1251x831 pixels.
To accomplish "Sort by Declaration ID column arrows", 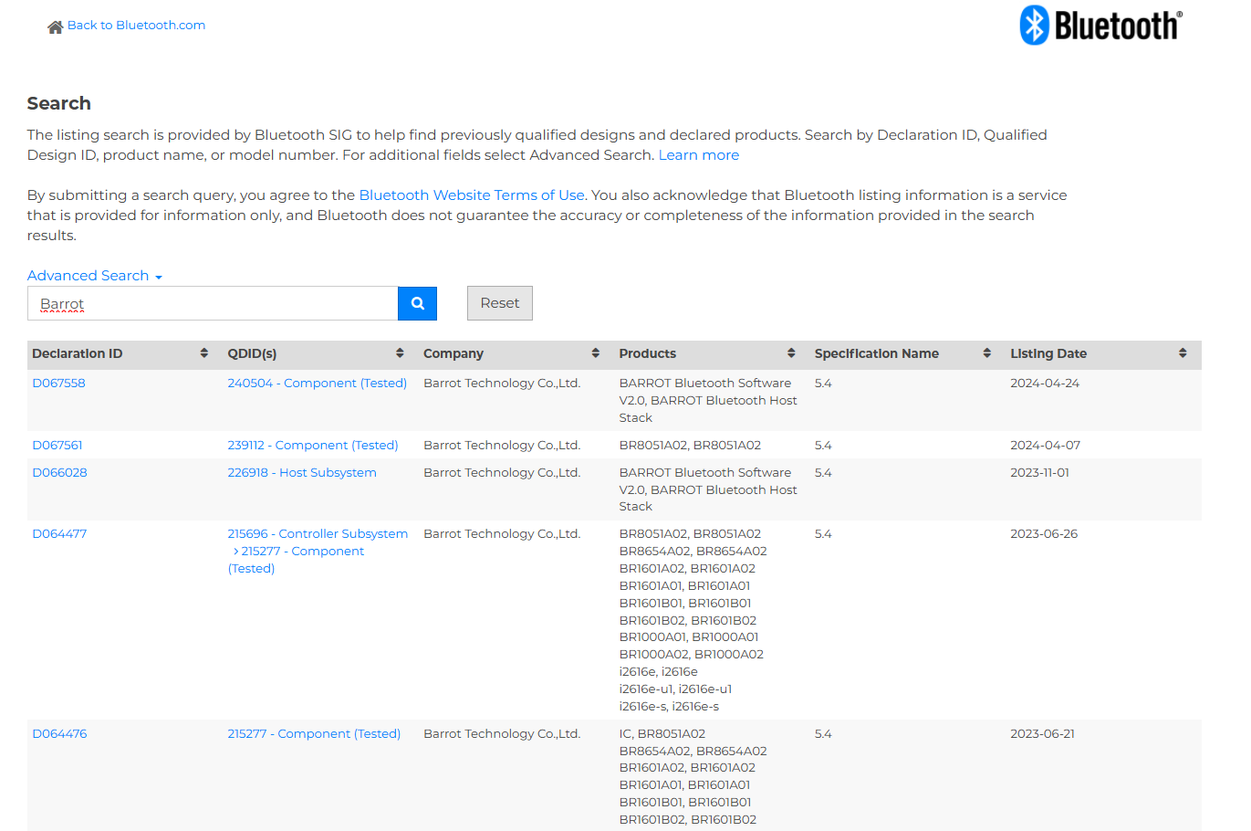I will pos(204,353).
